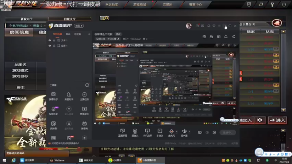Viewport: 292px width, 164px height.
Task: Open the mode dropdown beside 直播伴侣 logo
Action: click(79, 26)
